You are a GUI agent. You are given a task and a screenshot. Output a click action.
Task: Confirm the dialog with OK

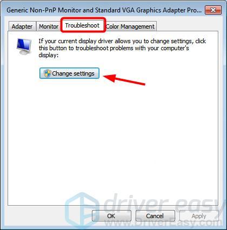point(111,215)
